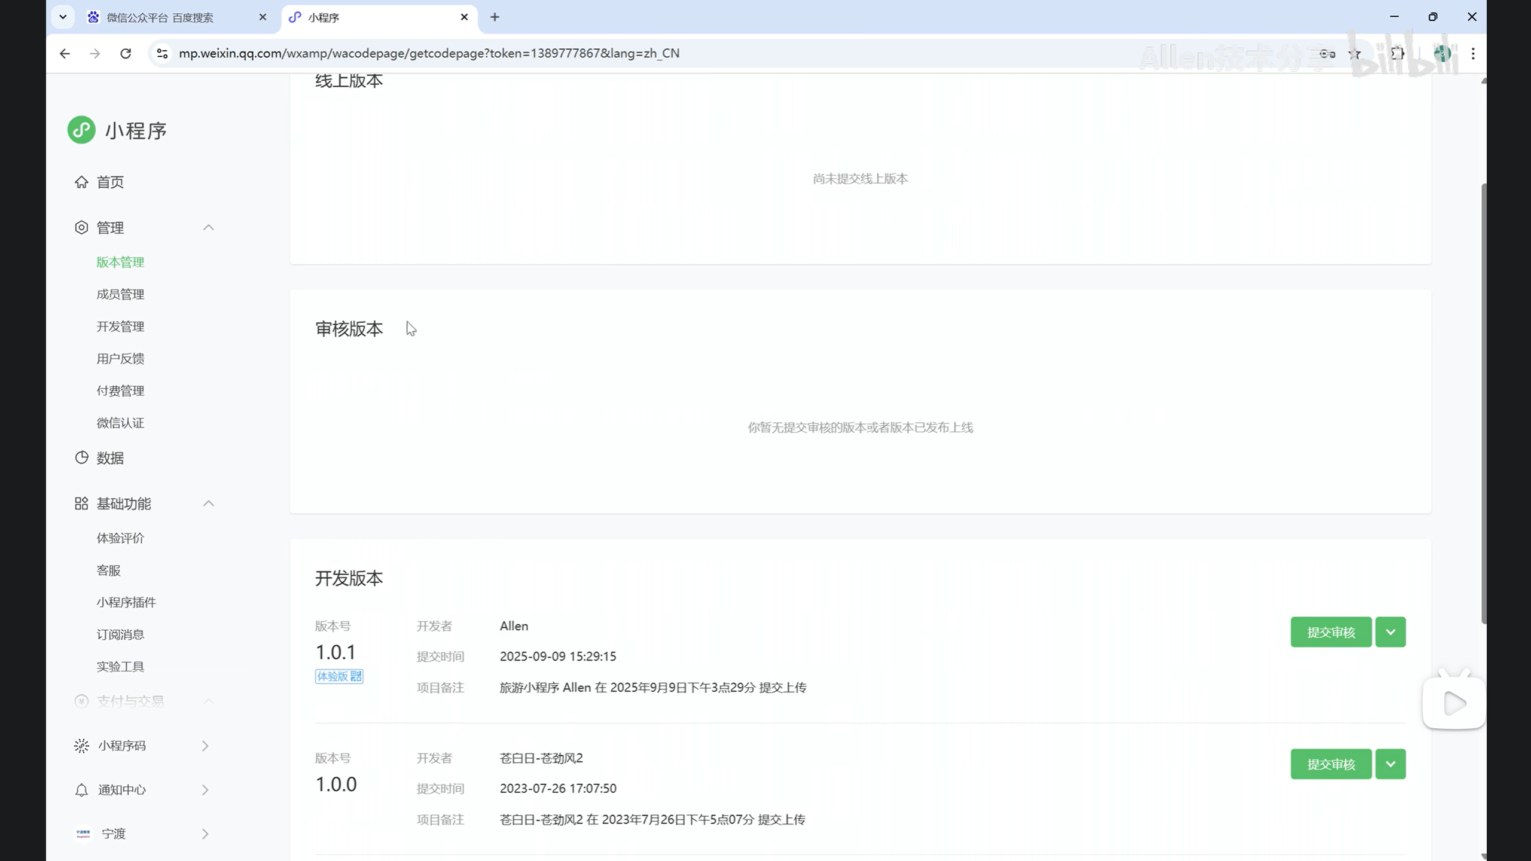The image size is (1531, 861).
Task: Click the browser address bar URL
Action: [x=429, y=53]
